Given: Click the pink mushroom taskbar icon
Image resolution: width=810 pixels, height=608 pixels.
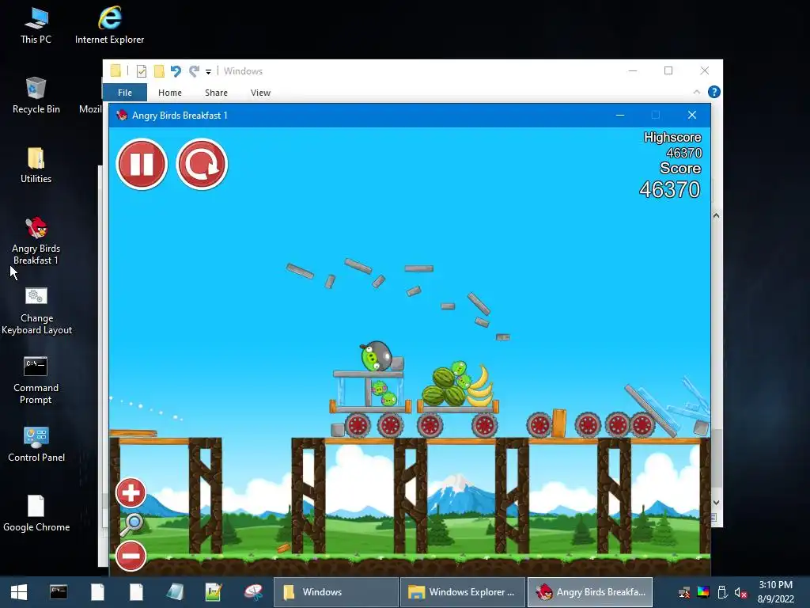Looking at the screenshot, I should click(x=253, y=592).
